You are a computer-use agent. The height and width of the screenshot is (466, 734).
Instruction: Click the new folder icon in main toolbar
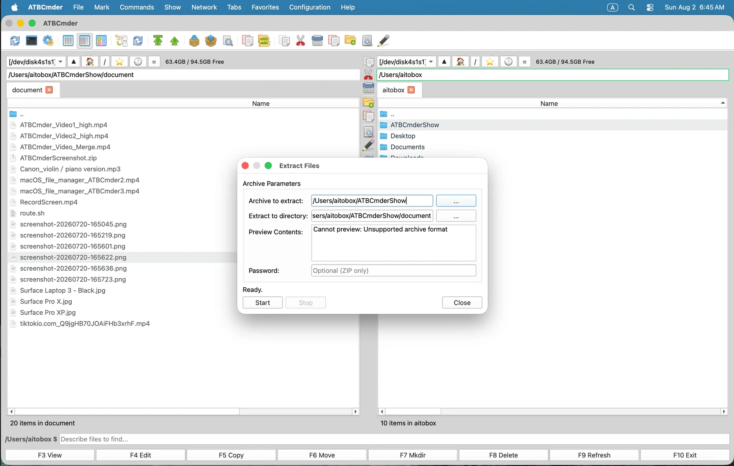[350, 41]
